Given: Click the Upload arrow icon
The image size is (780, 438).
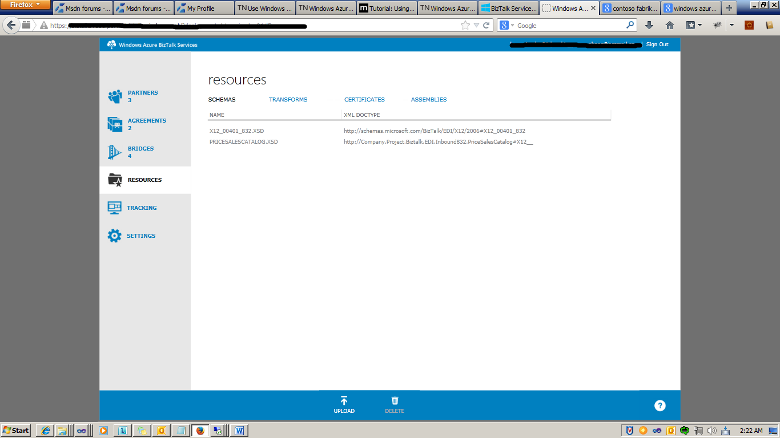Looking at the screenshot, I should coord(344,401).
